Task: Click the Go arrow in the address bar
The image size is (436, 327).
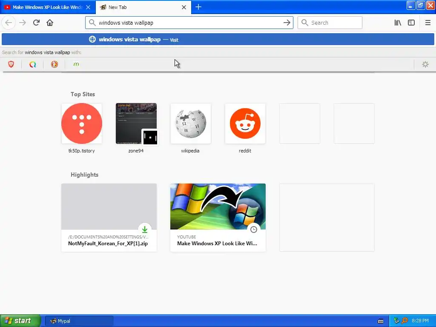Action: [287, 23]
